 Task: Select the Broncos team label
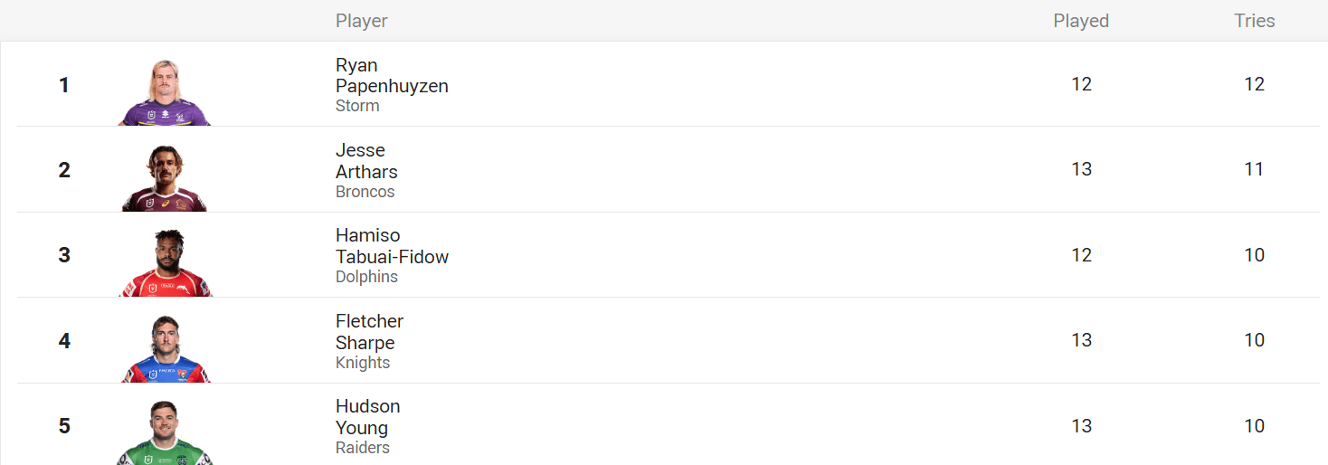click(x=365, y=192)
